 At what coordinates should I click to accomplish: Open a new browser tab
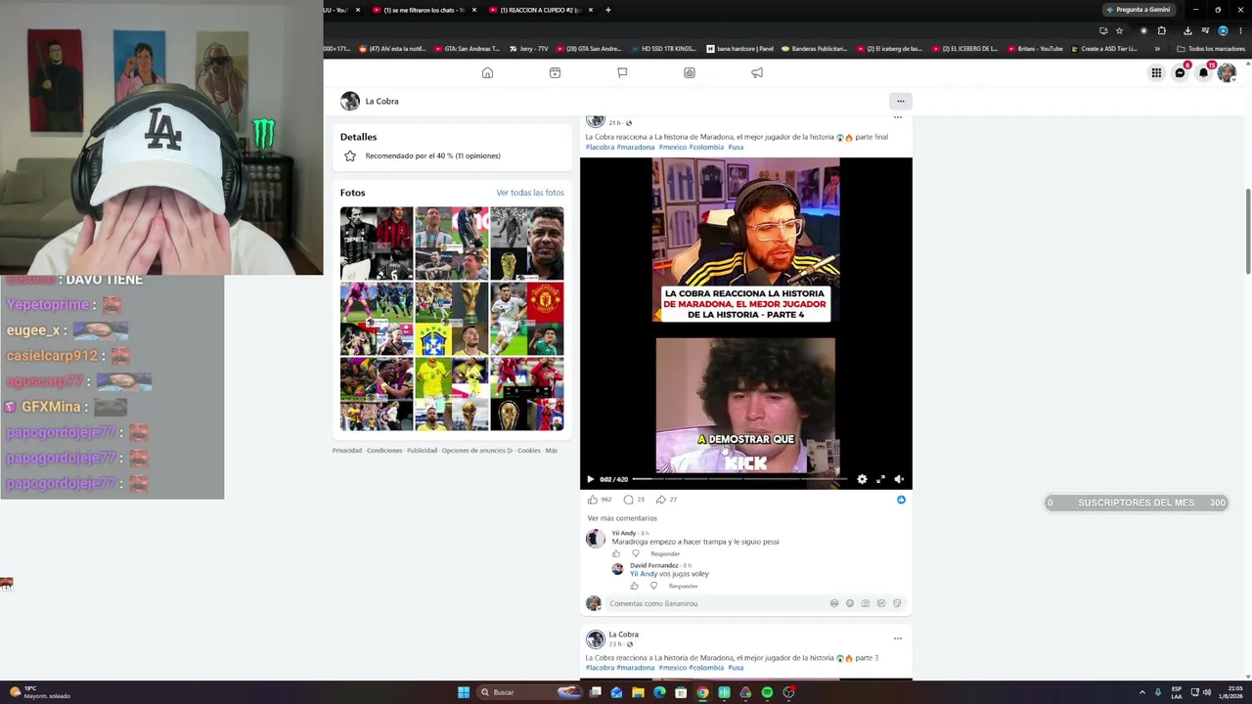click(x=607, y=10)
